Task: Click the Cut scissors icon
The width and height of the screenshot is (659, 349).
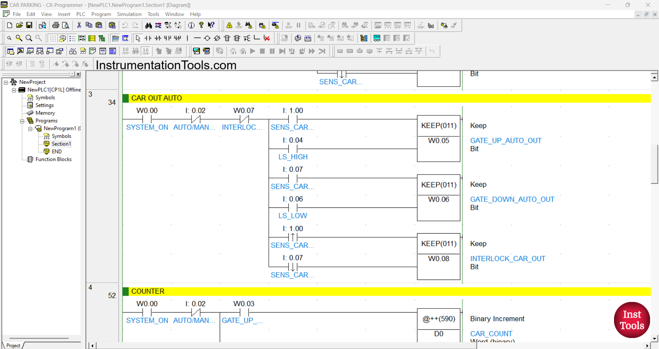Action: tap(79, 25)
